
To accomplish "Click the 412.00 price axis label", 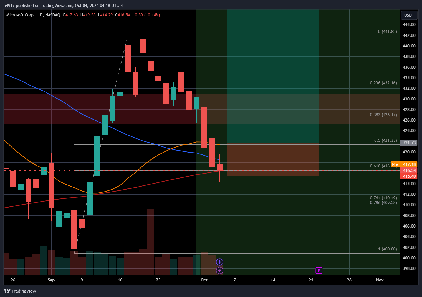I will 409,194.
